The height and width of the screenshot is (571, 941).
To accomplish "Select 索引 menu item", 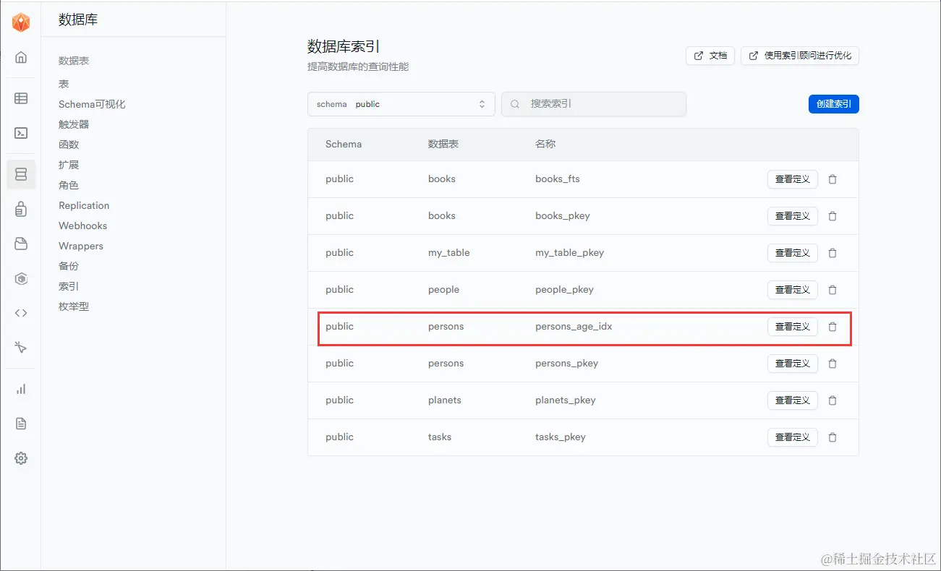I will (69, 286).
